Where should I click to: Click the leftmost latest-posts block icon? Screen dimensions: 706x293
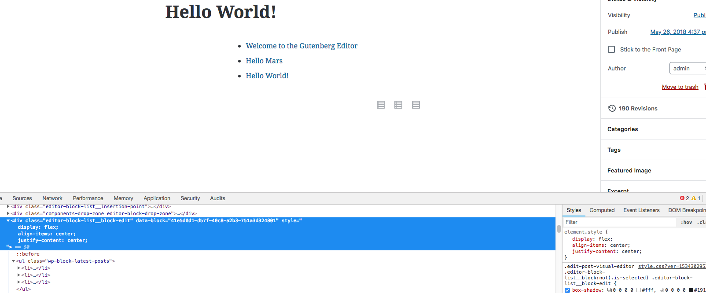381,105
